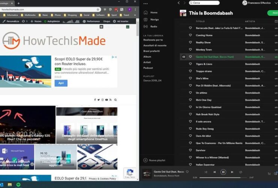Like the song Monkey Town
This screenshot has height=188, width=278.
(190, 50)
